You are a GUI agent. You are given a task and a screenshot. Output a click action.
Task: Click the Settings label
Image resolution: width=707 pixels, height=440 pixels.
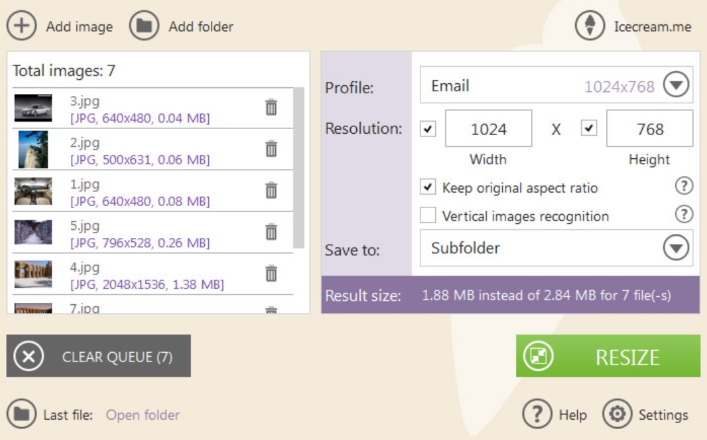(x=663, y=415)
